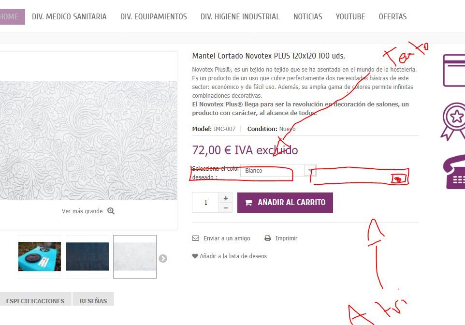
Task: Click the printer icon next to Imprimir
Action: (x=267, y=238)
